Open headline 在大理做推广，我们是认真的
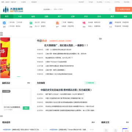 (x=66, y=45)
